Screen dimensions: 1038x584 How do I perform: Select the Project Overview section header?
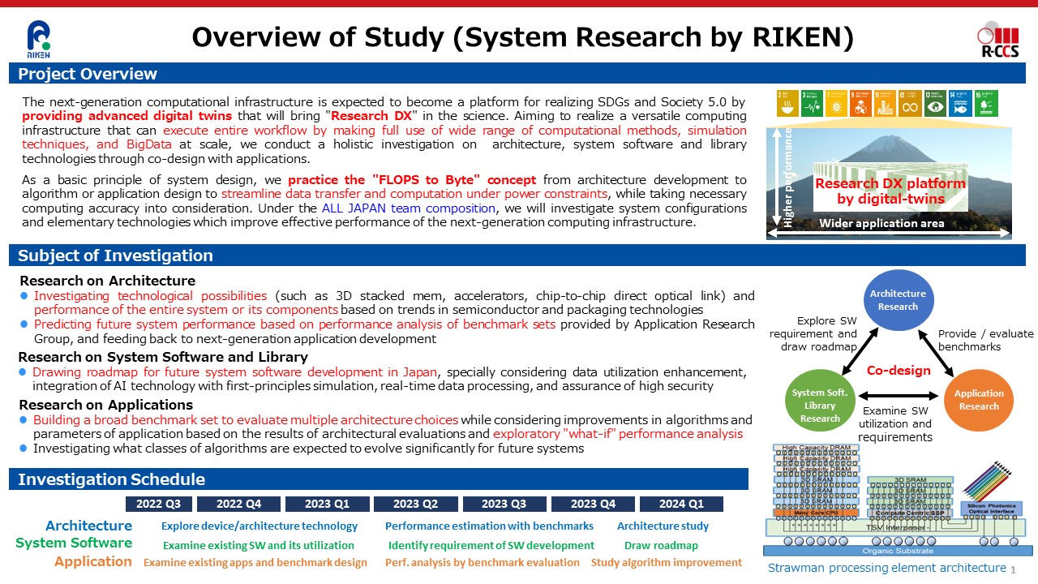click(x=517, y=74)
